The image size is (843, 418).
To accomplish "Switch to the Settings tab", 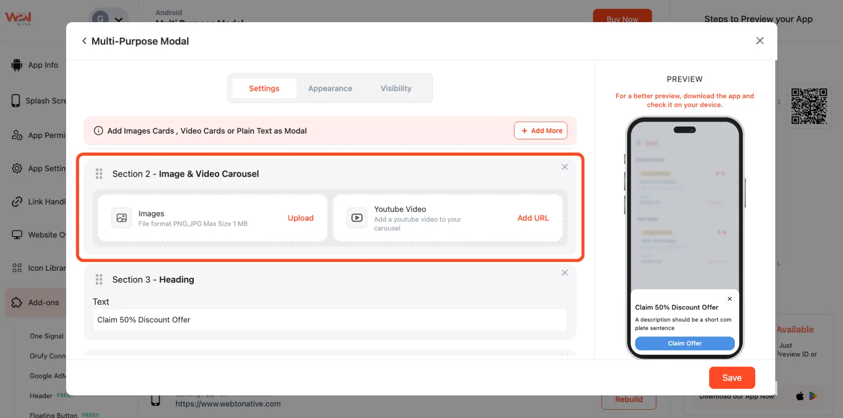I will tap(264, 89).
